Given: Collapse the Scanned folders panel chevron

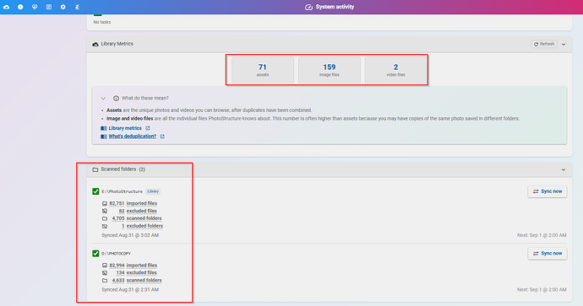Looking at the screenshot, I should 564,169.
